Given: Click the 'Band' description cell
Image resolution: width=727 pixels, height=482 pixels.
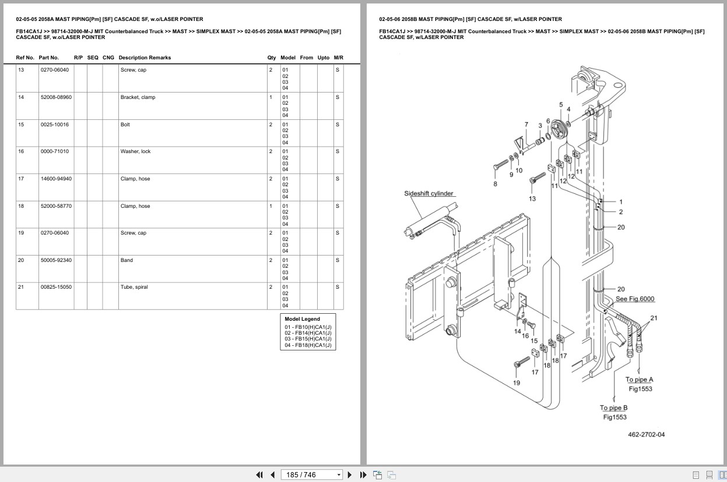Looking at the screenshot, I should 127,260.
